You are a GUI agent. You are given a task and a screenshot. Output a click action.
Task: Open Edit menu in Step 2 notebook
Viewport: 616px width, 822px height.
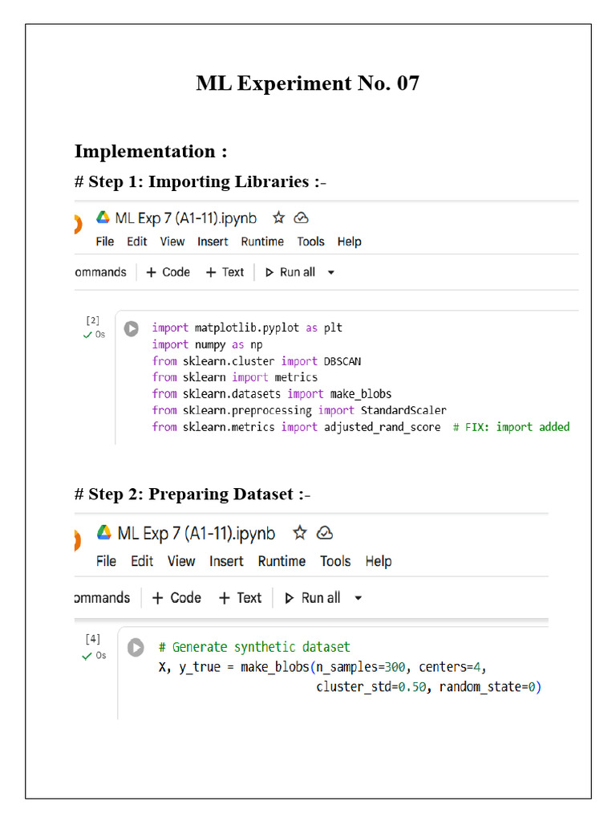[x=142, y=561]
